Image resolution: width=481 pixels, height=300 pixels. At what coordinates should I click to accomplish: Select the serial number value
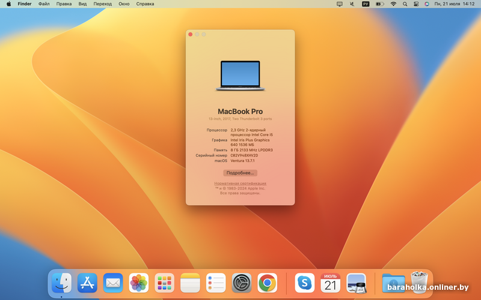click(x=244, y=155)
